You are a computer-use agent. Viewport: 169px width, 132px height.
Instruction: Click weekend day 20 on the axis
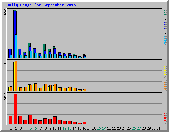[x=104, y=128]
